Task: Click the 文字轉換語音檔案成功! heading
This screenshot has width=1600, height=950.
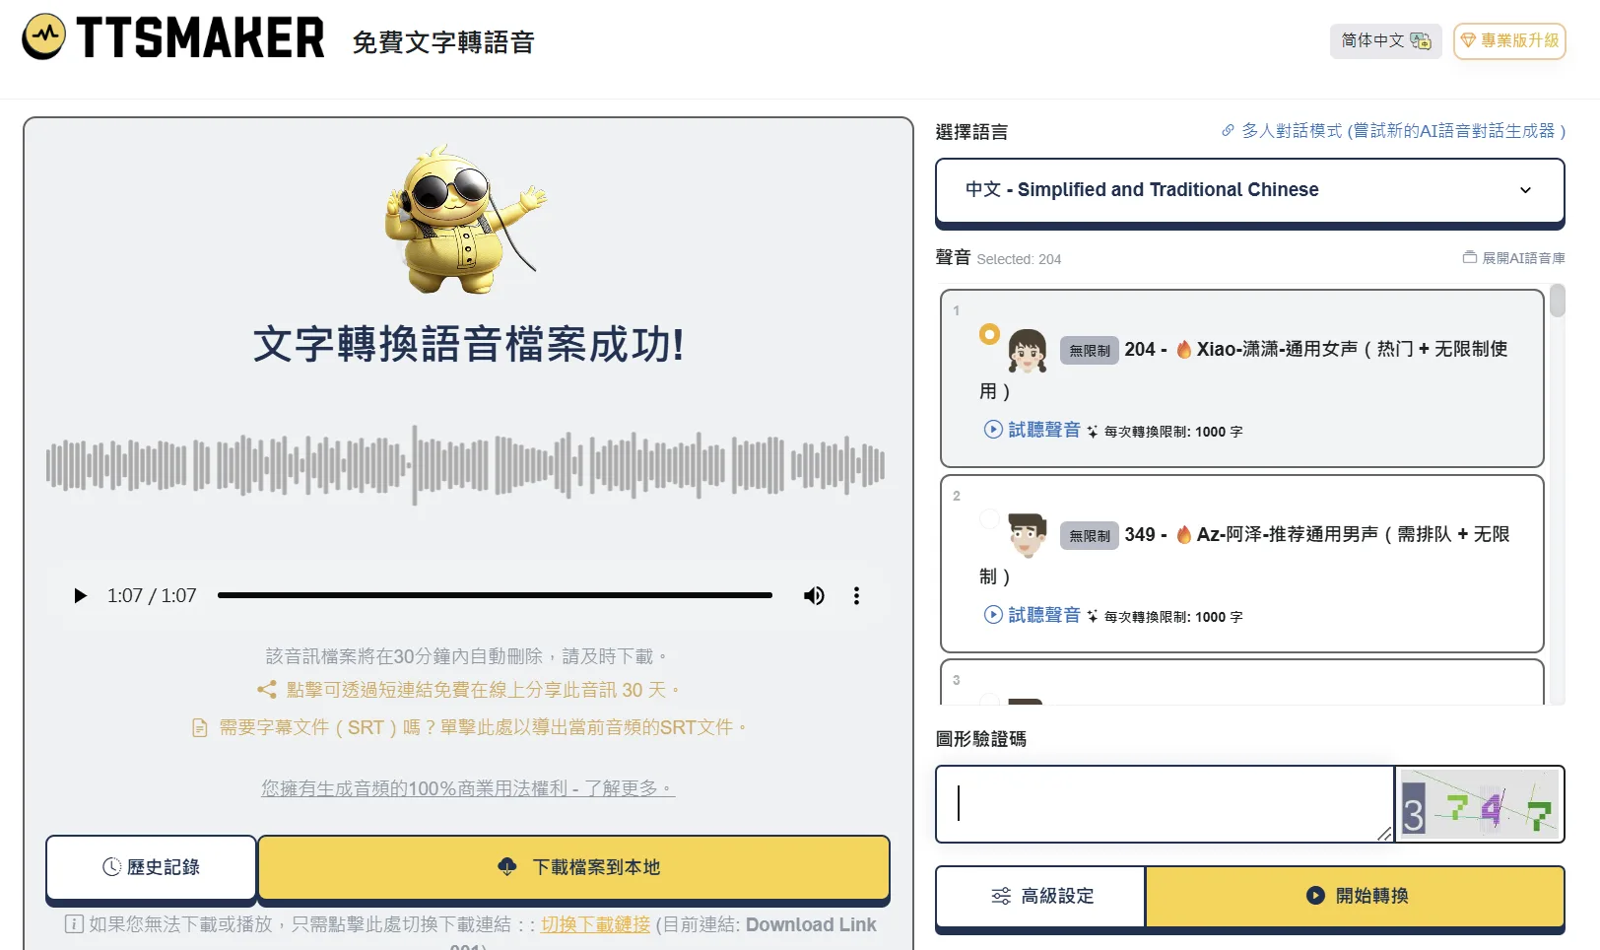Action: [x=468, y=345]
